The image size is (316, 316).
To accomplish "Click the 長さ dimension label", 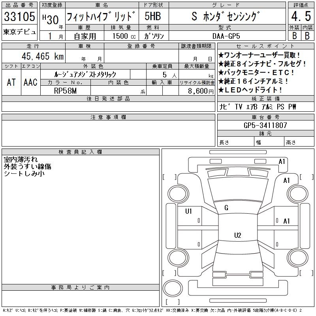I will 224,143.
